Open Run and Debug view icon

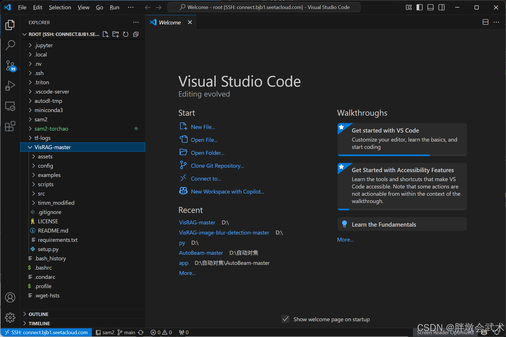tap(10, 86)
